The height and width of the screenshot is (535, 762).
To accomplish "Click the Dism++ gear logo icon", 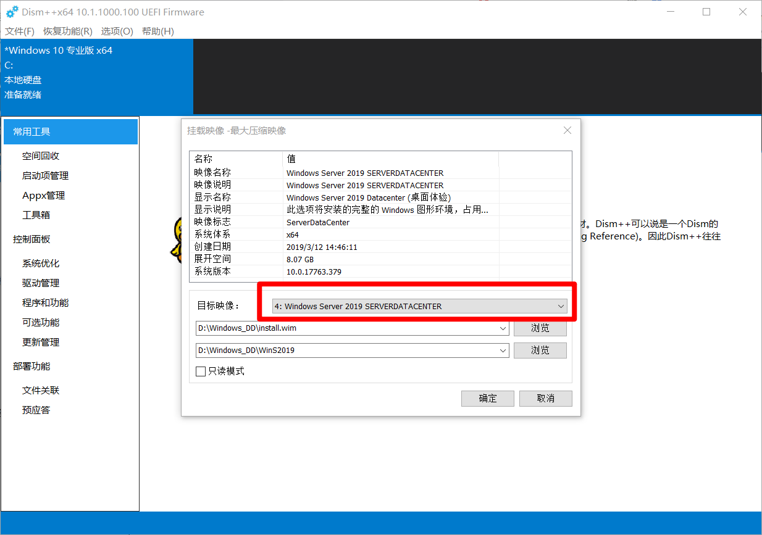I will click(x=13, y=12).
